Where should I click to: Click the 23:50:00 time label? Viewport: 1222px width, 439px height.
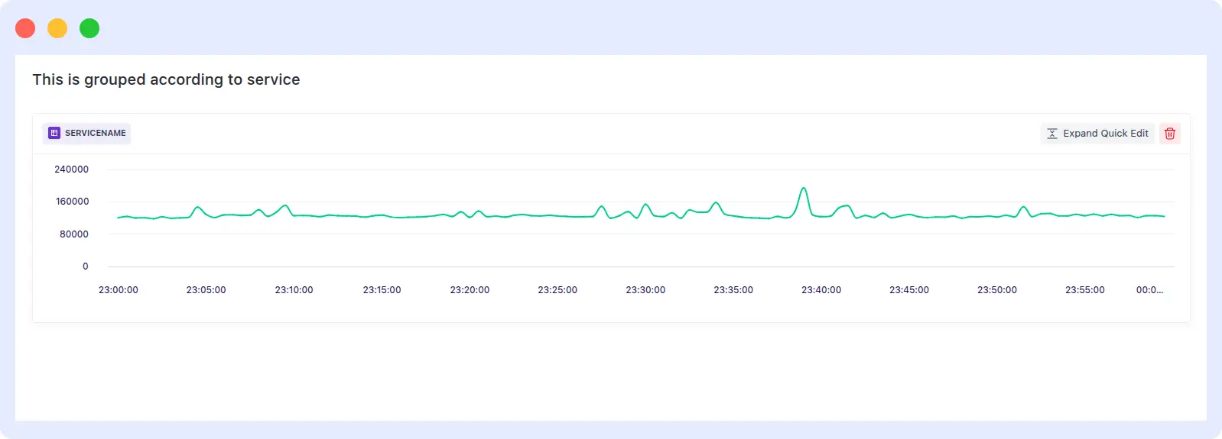[x=997, y=290]
